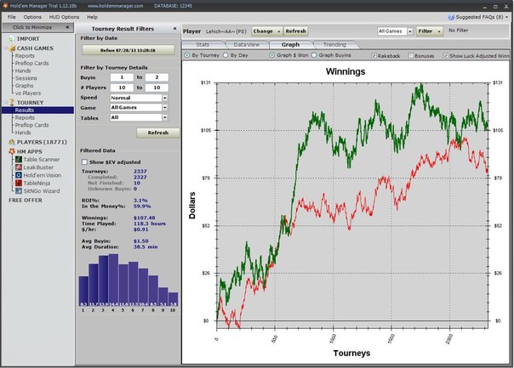Switch to the Graph tab
The width and height of the screenshot is (514, 368).
(x=290, y=45)
